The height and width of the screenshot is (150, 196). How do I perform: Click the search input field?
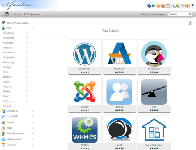180,14
